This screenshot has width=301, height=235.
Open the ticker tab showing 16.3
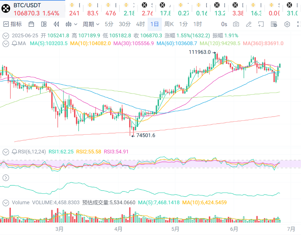point(256,9)
